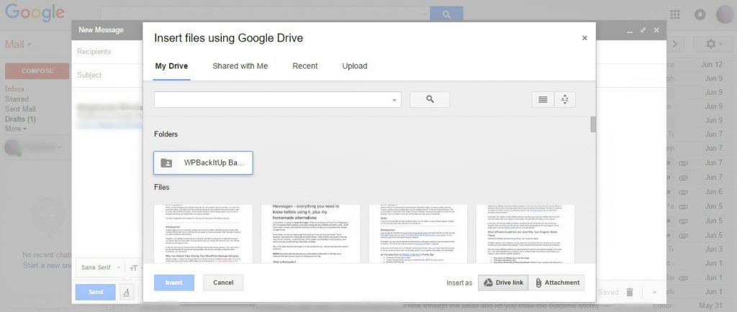The image size is (737, 312).
Task: Open the Starred folder
Action: (17, 99)
